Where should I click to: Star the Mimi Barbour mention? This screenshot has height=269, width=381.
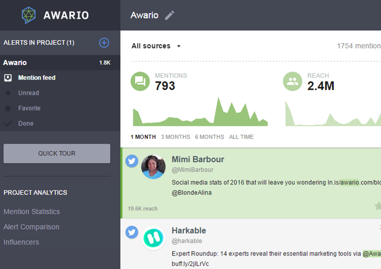[x=377, y=206]
